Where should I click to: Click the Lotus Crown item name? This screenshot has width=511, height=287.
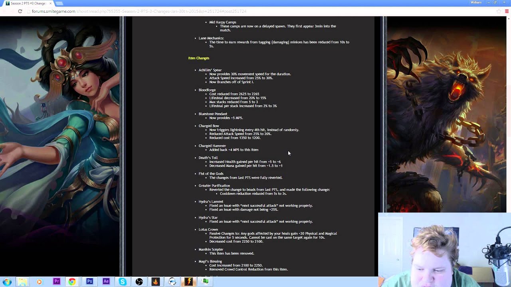(x=208, y=230)
